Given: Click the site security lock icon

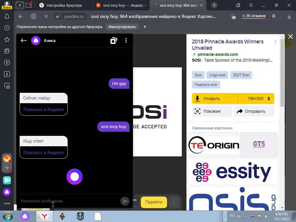Looking at the screenshot, I should (x=58, y=16).
